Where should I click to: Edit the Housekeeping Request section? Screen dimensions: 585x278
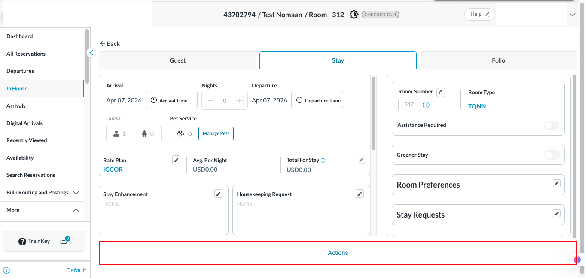click(360, 194)
